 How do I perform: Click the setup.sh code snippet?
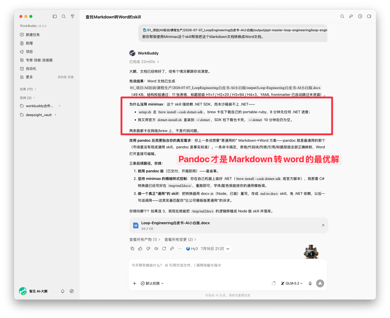(145, 112)
